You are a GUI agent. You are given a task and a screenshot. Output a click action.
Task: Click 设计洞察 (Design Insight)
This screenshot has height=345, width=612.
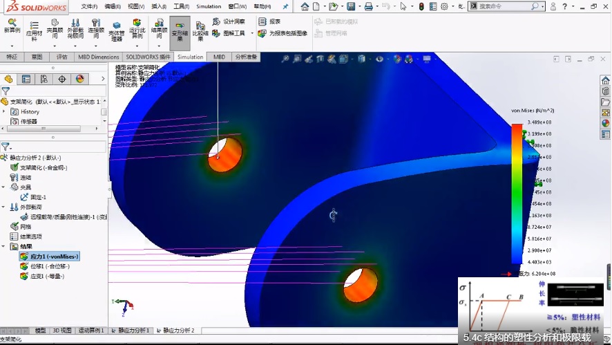229,21
